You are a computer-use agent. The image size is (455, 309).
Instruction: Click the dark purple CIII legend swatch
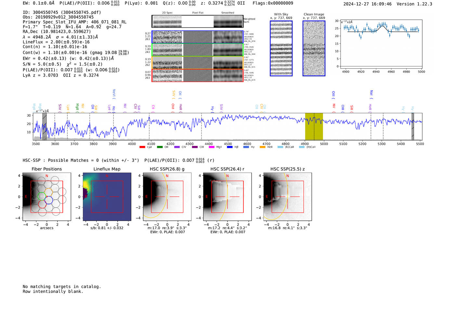point(195,147)
